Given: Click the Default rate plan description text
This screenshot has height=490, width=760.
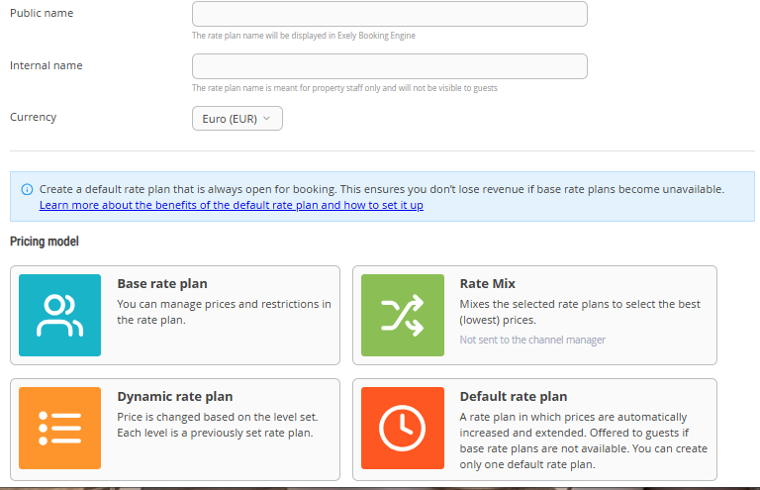Looking at the screenshot, I should (580, 441).
